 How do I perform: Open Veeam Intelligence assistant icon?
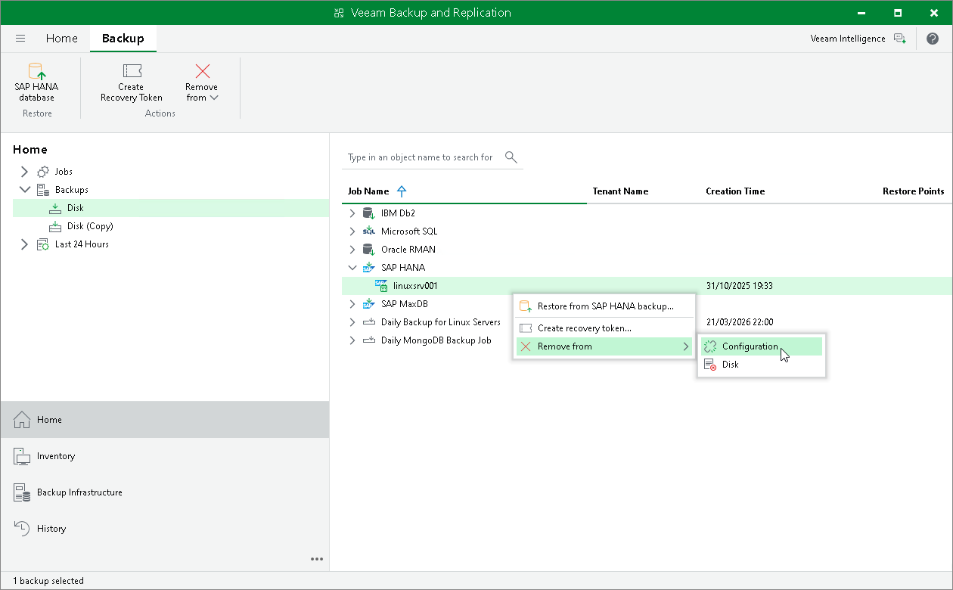(899, 39)
